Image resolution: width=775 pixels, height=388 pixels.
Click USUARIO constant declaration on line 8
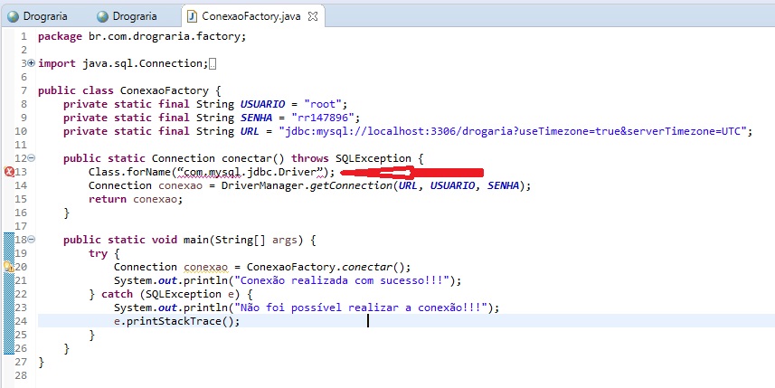point(262,104)
